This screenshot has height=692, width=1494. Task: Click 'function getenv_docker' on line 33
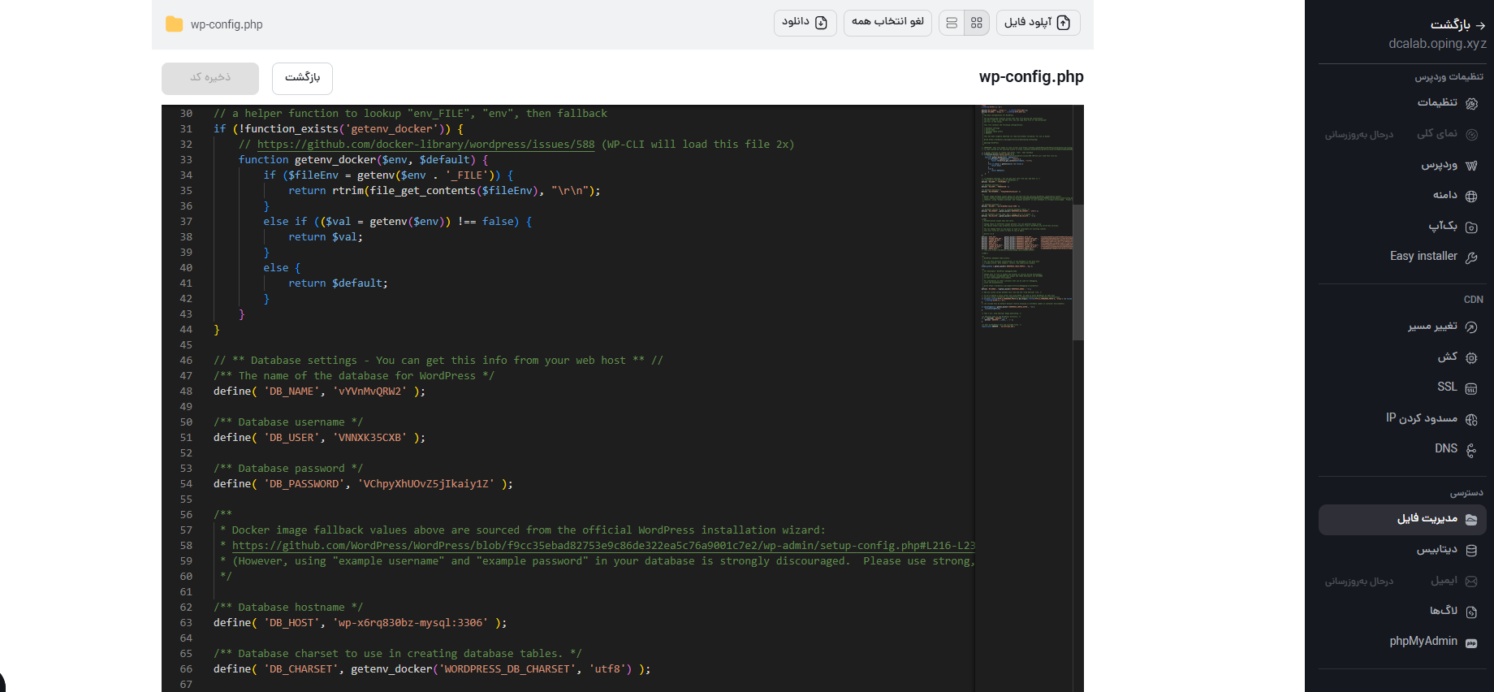point(363,160)
